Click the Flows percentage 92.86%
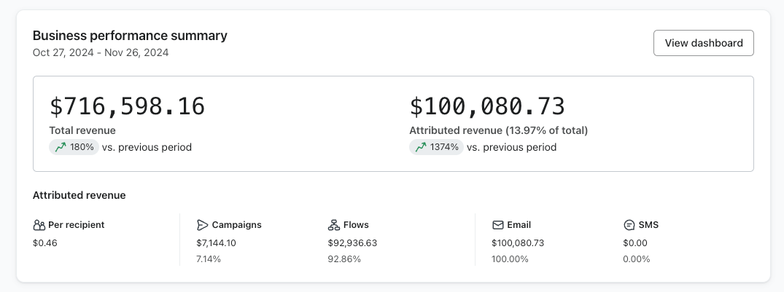The image size is (784, 292). point(344,259)
